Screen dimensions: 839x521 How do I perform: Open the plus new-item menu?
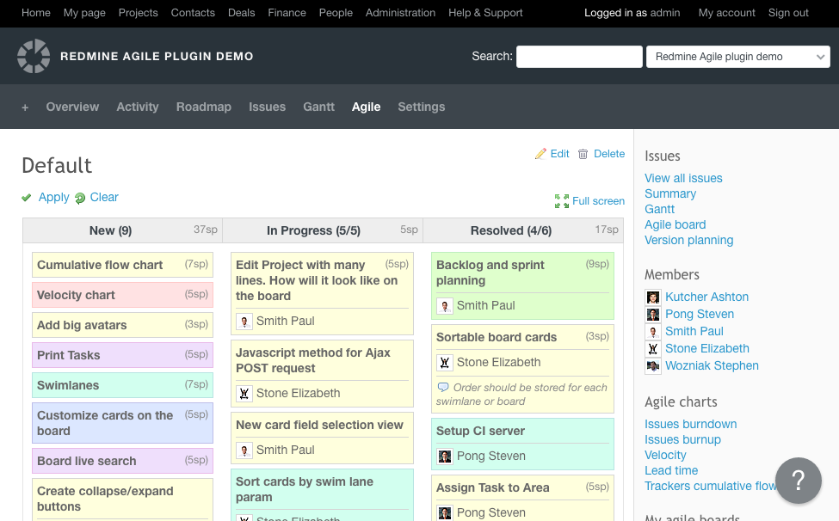(x=25, y=107)
